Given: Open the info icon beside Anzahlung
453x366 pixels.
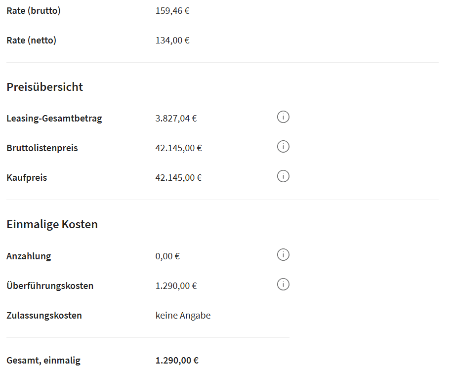Looking at the screenshot, I should [x=283, y=255].
